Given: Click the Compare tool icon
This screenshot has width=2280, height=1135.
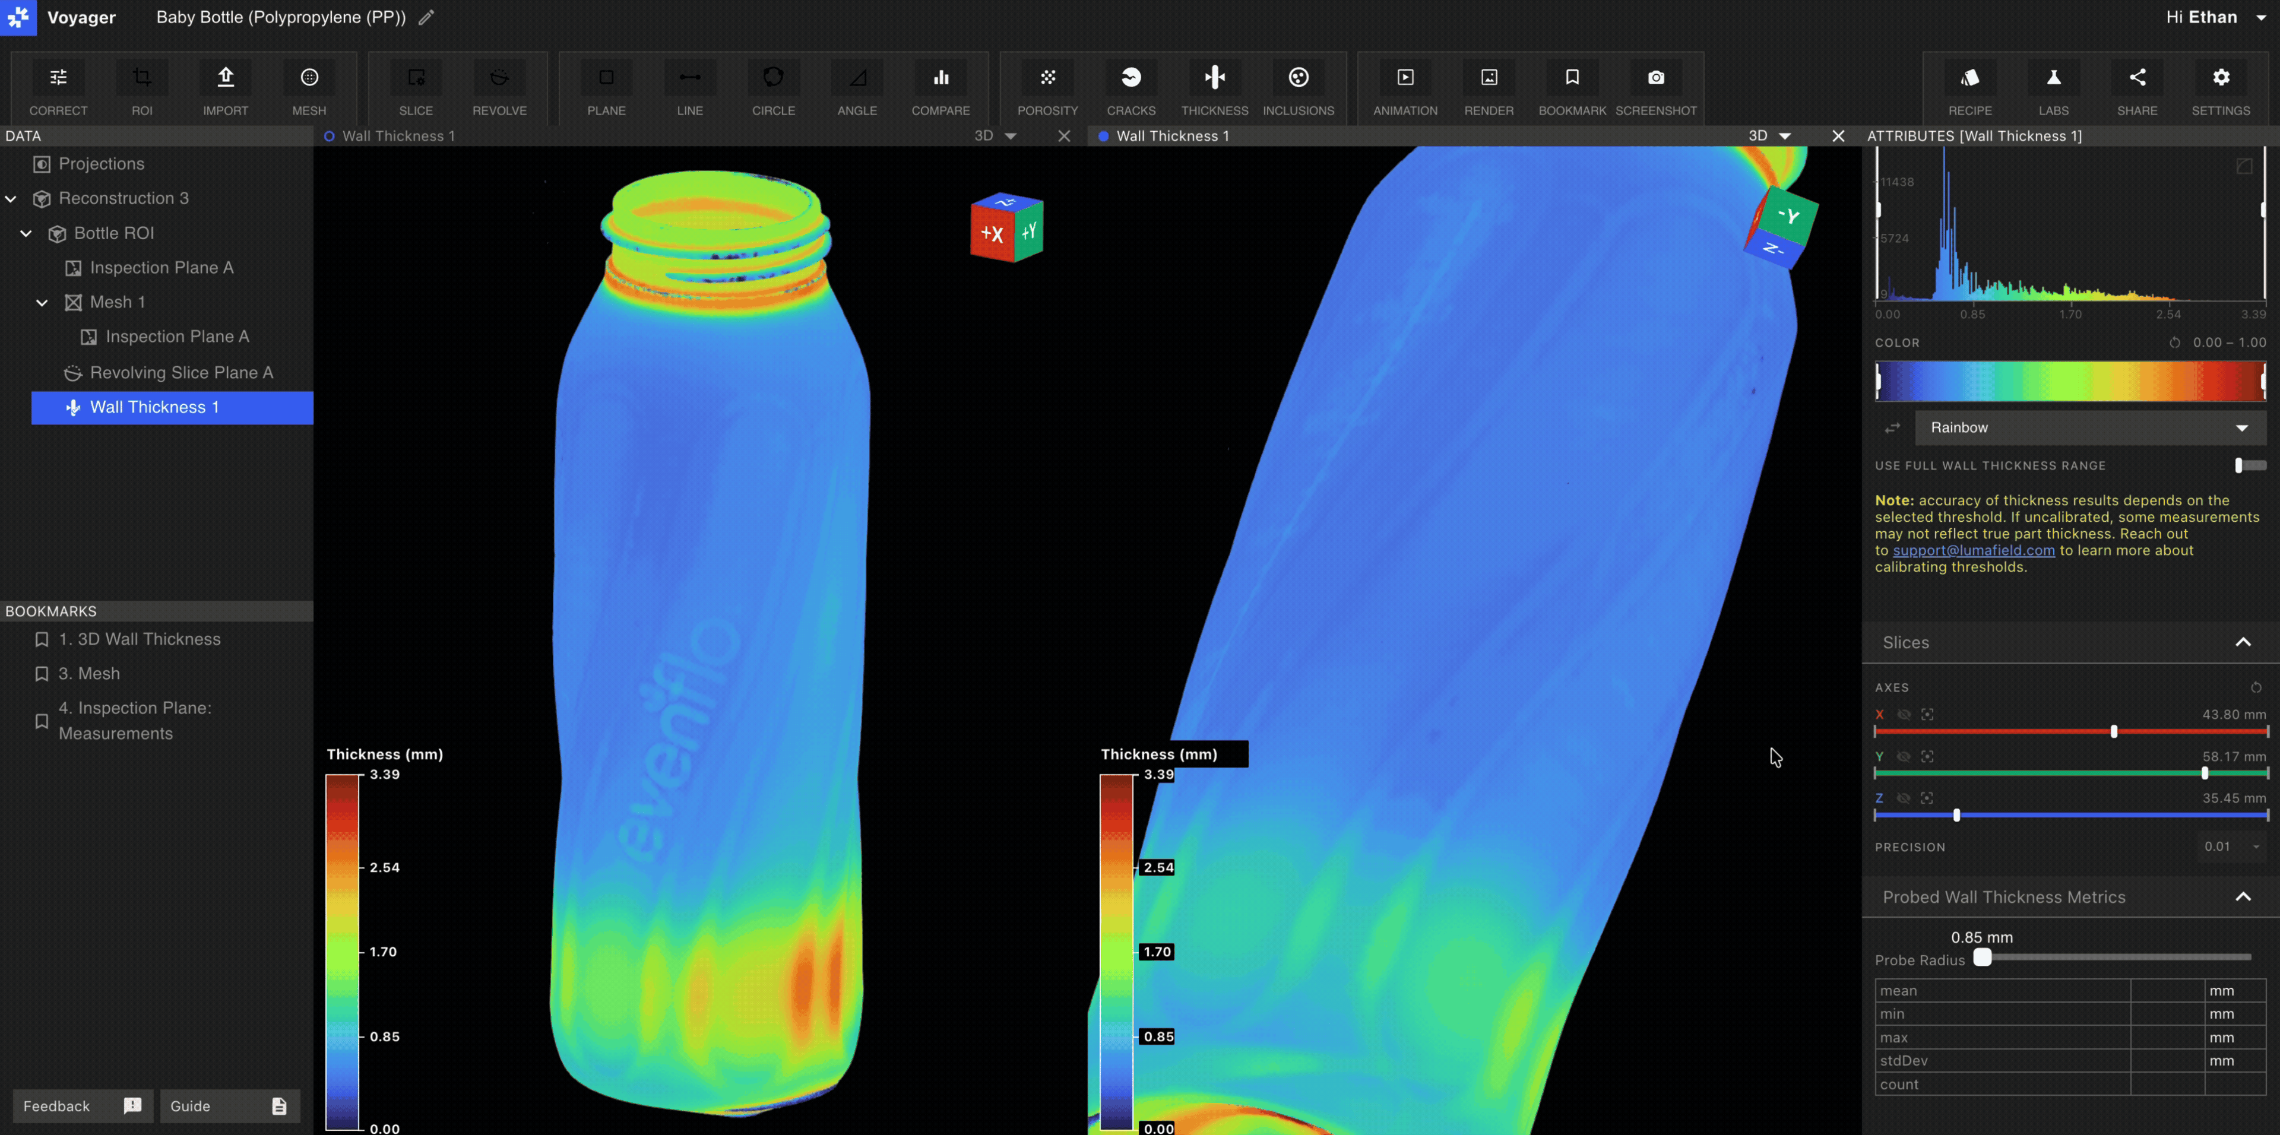Looking at the screenshot, I should pos(940,88).
